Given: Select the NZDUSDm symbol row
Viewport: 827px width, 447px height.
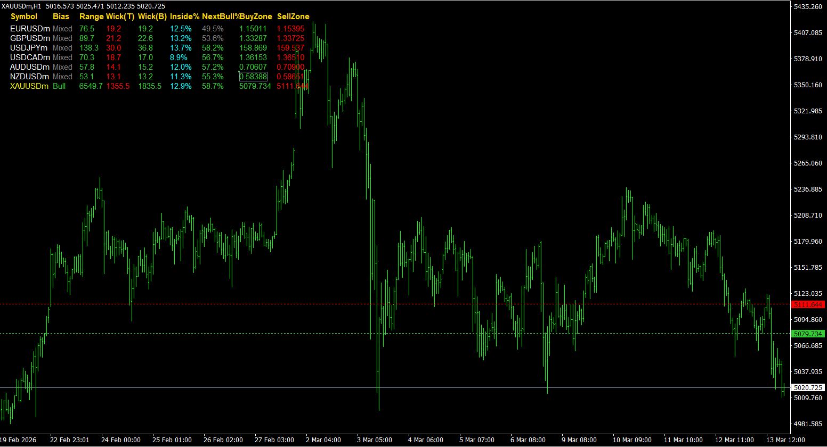Looking at the screenshot, I should [x=30, y=77].
